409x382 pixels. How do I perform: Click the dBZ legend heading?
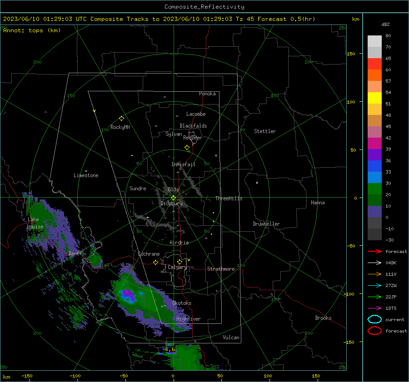coord(385,24)
